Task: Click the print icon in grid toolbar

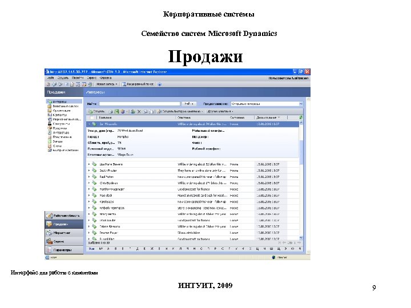Action: [111, 112]
